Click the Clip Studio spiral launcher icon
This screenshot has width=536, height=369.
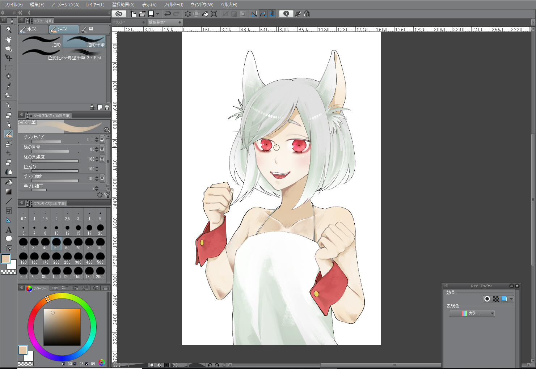(119, 14)
